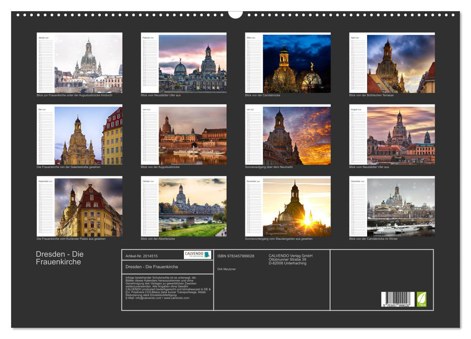Click the small colored bookmark in CALVENDO logo
The image size is (471, 339).
(x=208, y=255)
